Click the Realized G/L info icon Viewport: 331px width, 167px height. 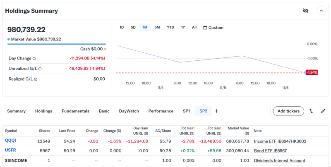(x=36, y=79)
